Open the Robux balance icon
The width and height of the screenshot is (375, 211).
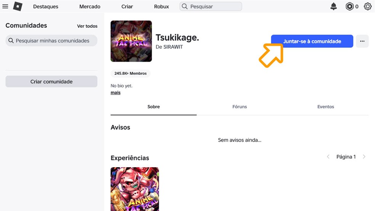[x=350, y=6]
